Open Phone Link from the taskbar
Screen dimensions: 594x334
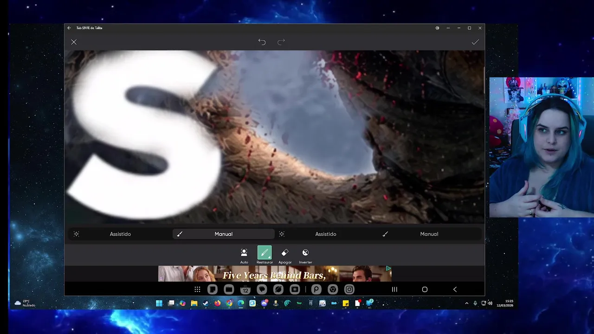[369, 303]
